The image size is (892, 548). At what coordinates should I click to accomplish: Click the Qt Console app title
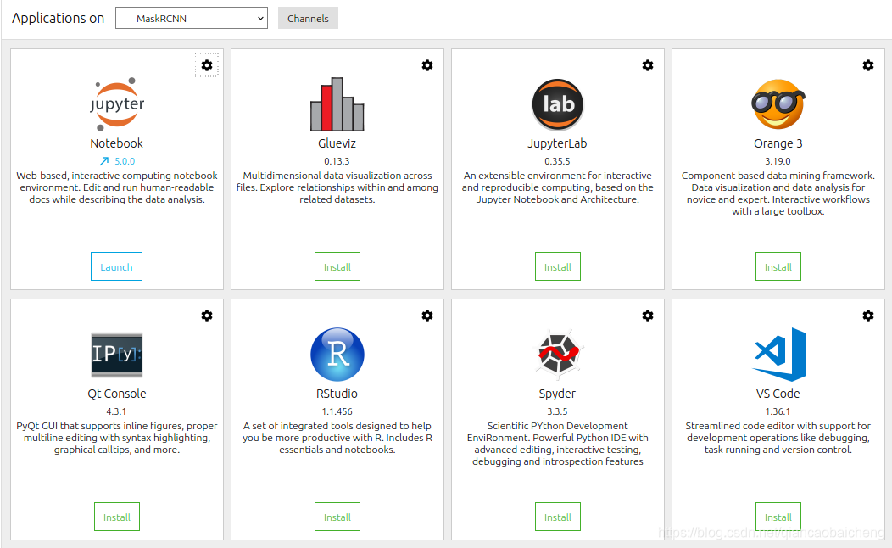[117, 394]
